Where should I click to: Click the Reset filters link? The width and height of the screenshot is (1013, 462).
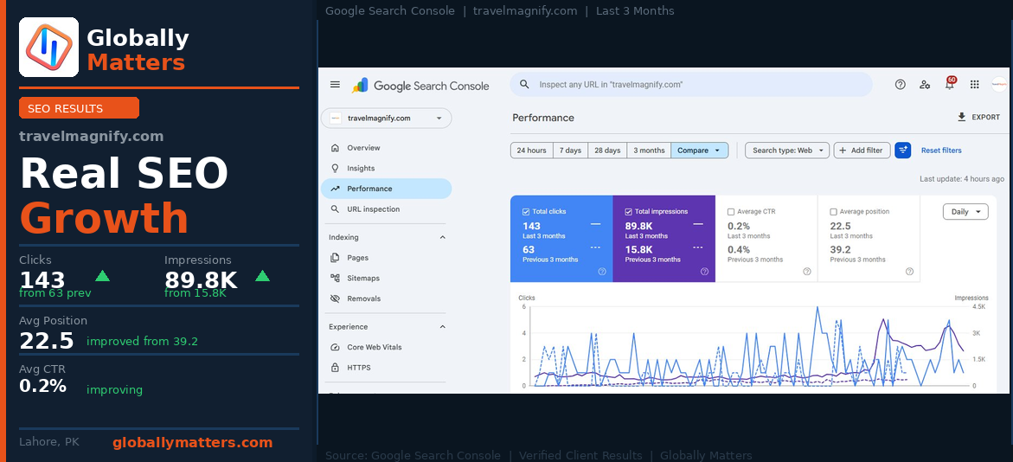(x=941, y=150)
